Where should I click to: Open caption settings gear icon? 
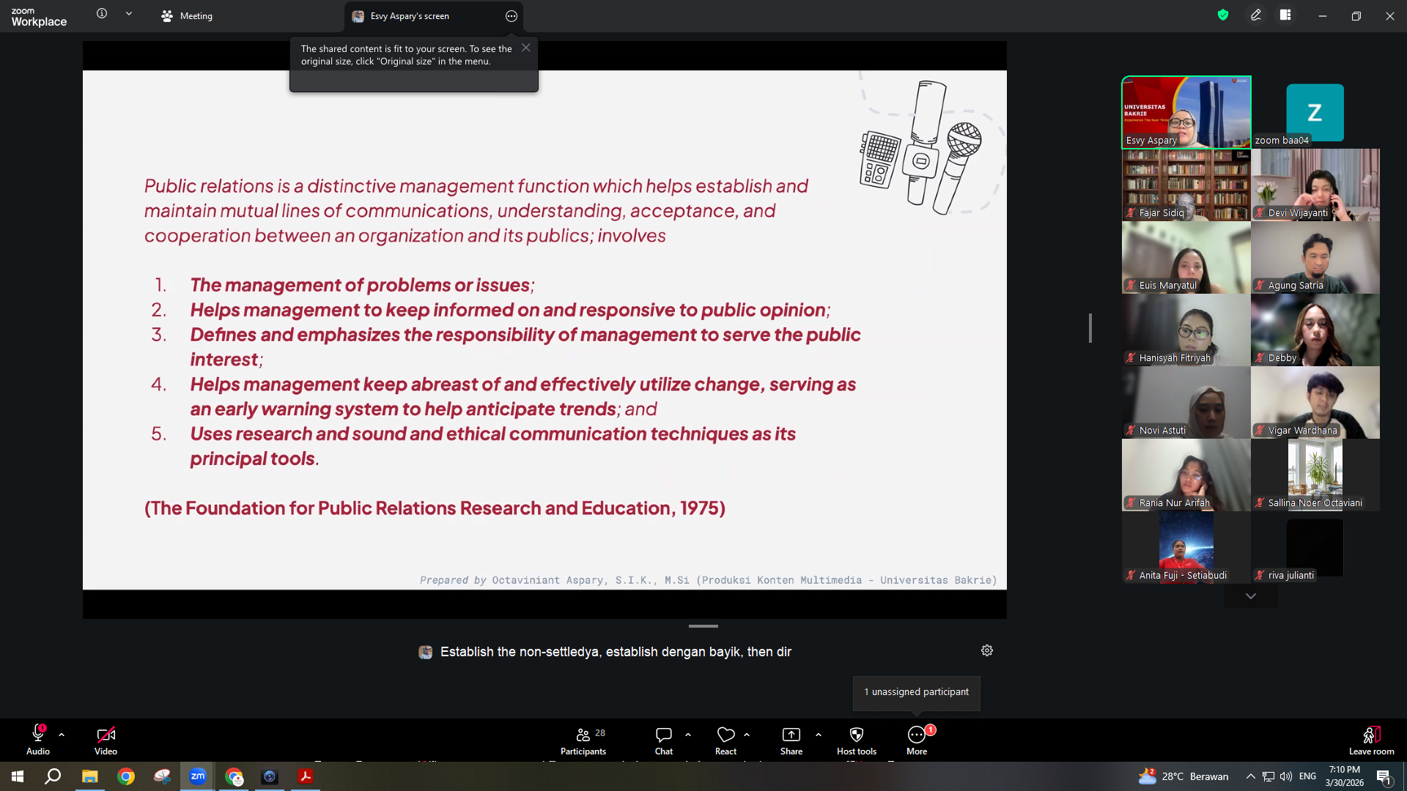(987, 650)
